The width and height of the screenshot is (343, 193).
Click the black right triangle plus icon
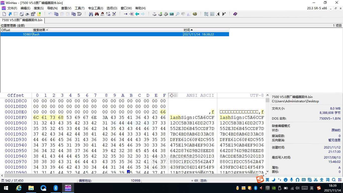click(x=224, y=14)
